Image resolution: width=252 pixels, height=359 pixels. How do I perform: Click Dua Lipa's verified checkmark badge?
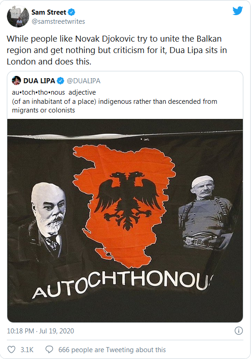pyautogui.click(x=61, y=81)
